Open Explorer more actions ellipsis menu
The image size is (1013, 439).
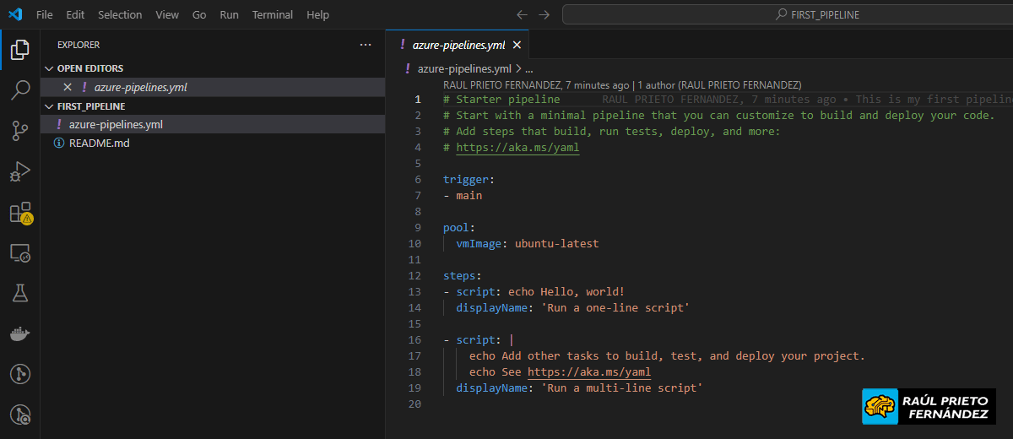[365, 45]
